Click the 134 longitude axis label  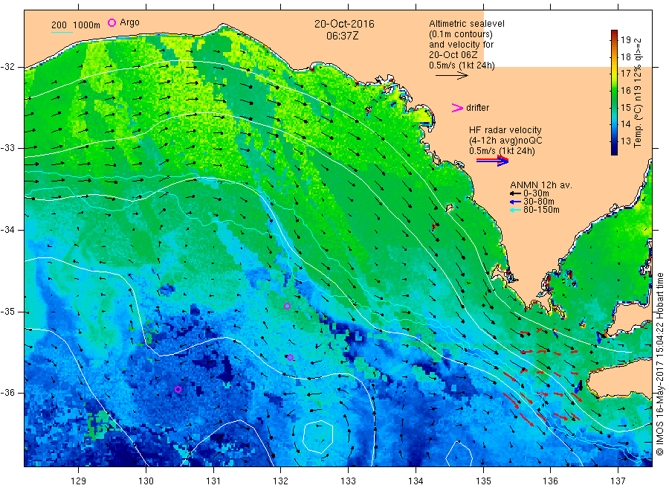point(416,481)
